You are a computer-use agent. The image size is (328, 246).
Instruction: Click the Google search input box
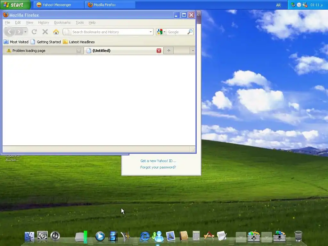177,32
